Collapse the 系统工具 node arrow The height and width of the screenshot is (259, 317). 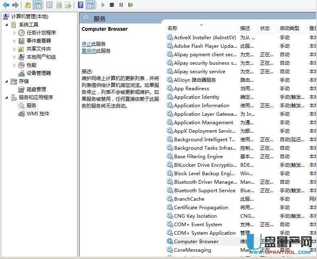pos(7,25)
